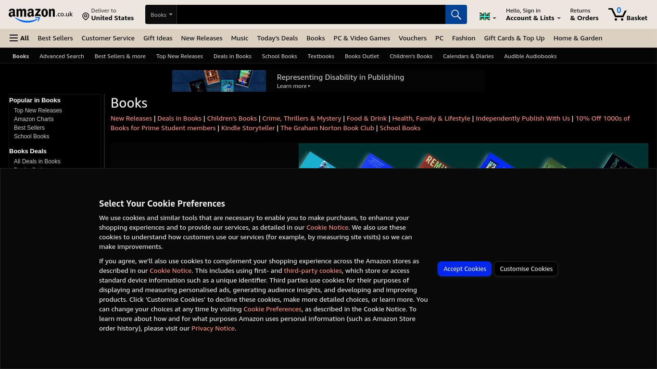Open the third-party cookies link

[313, 271]
